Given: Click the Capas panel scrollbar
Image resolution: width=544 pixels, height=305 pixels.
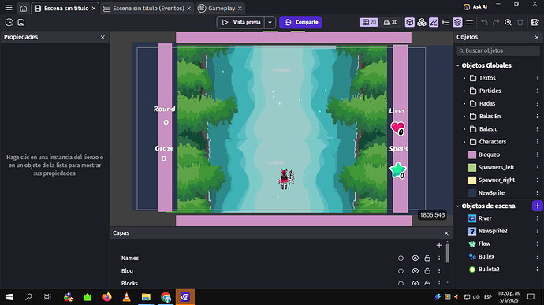Looking at the screenshot, I should click(447, 252).
